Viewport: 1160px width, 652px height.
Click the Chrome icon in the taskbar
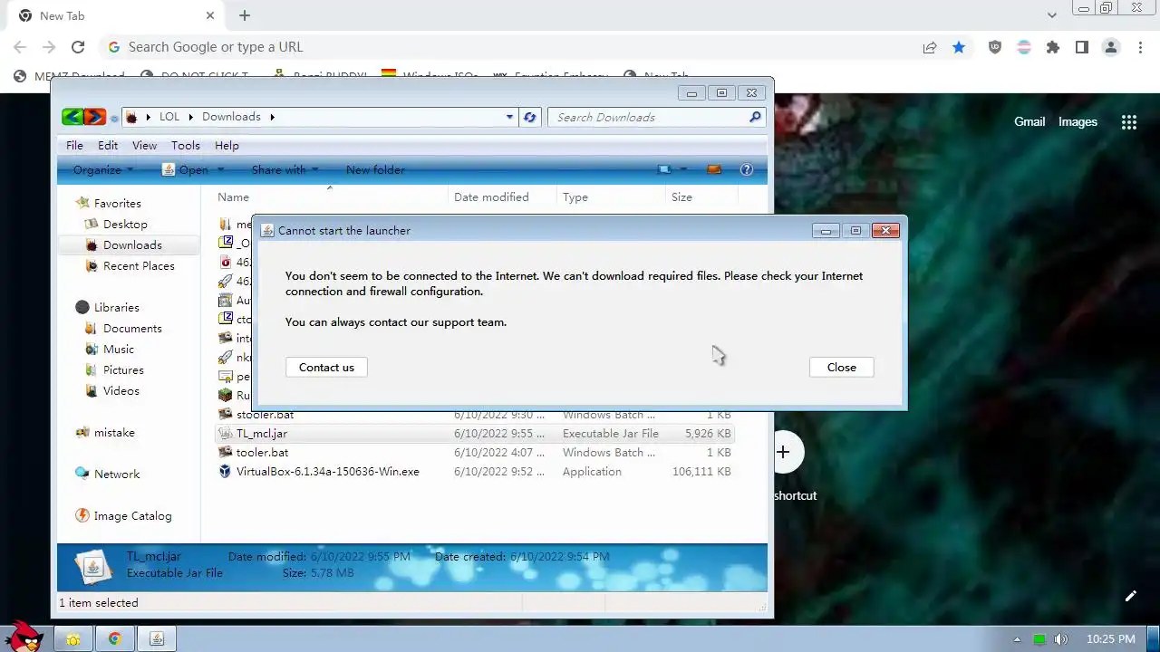114,639
